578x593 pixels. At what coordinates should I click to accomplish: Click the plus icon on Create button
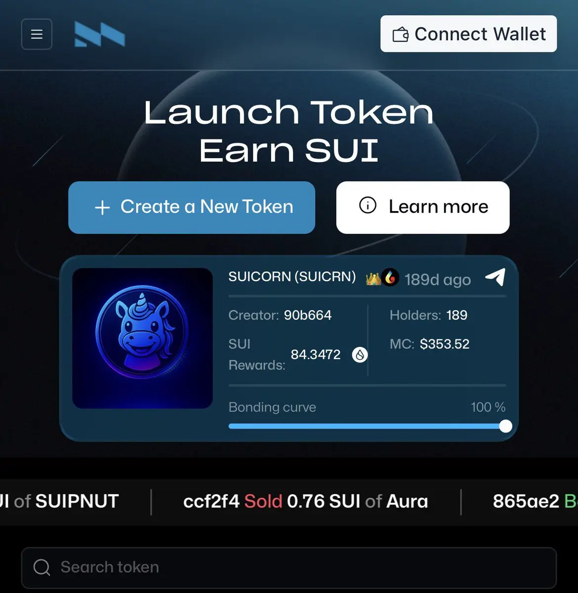(102, 208)
